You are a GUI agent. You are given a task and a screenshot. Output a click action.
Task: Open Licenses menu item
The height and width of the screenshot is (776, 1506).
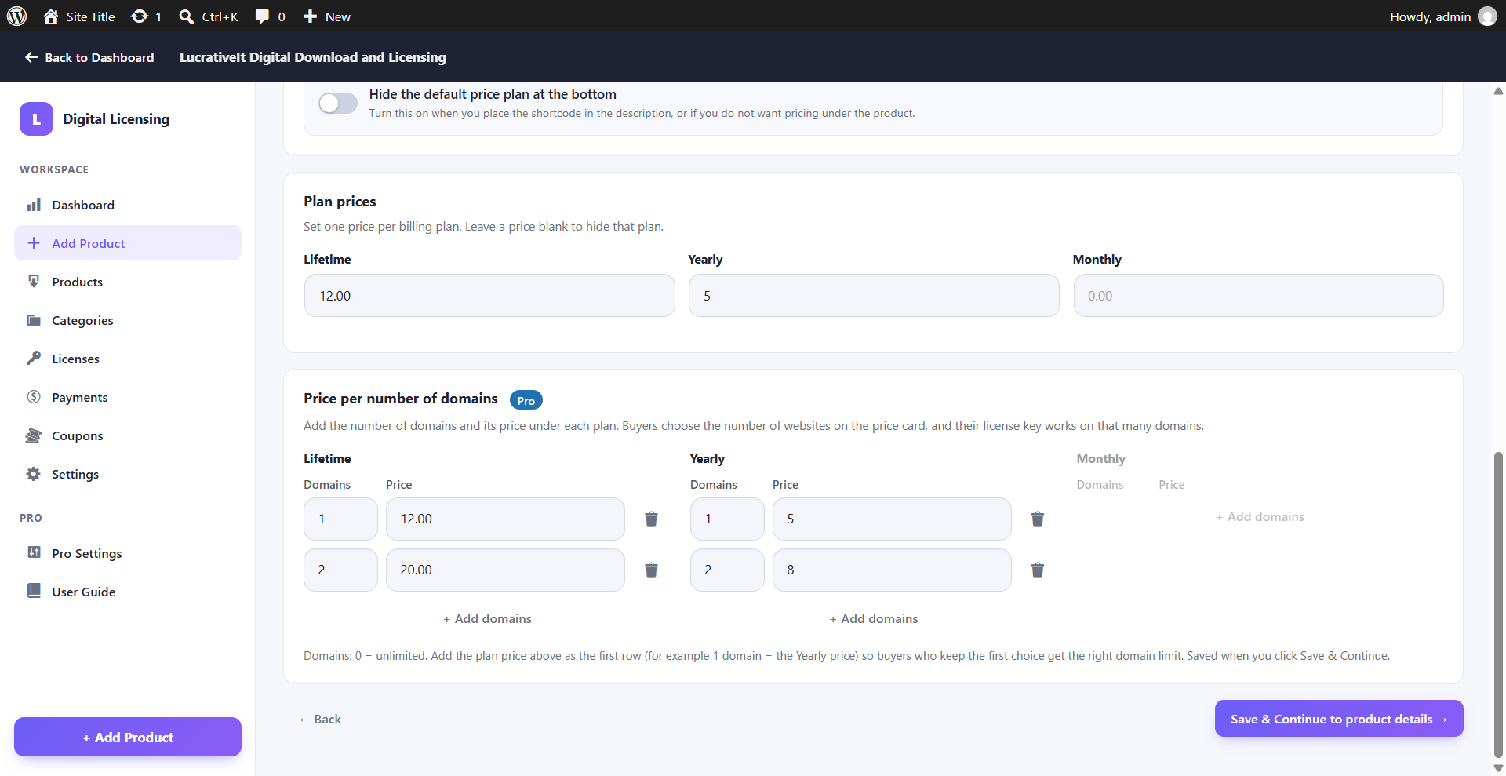(128, 359)
